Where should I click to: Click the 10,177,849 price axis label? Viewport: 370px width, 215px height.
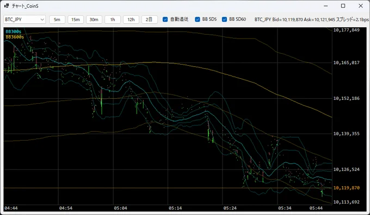(346, 30)
